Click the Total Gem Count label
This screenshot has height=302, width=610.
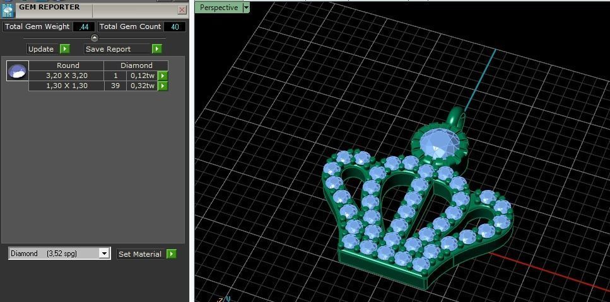[130, 27]
